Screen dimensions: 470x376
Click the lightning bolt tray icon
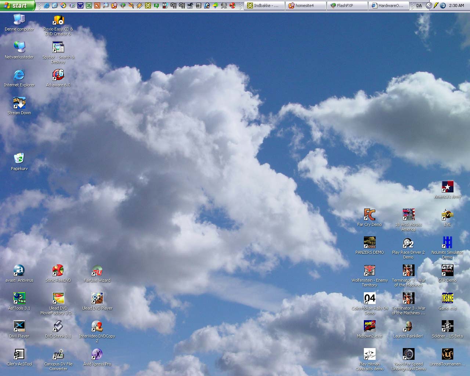coord(436,6)
